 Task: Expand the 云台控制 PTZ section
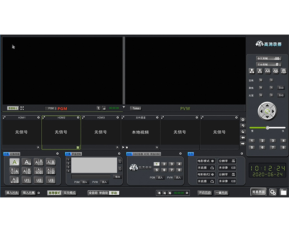[269, 64]
